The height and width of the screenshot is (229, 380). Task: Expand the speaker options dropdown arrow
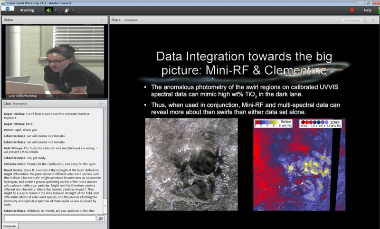(56, 10)
